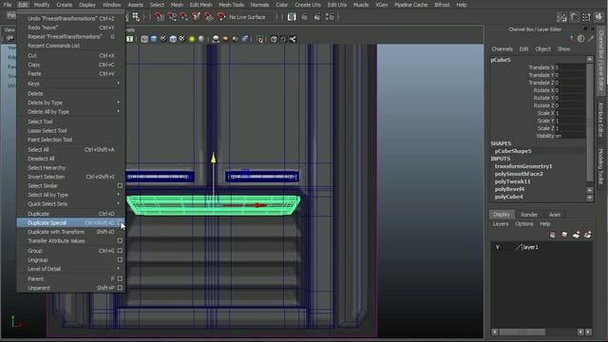Open Layers menu in Layer Editor

501,224
